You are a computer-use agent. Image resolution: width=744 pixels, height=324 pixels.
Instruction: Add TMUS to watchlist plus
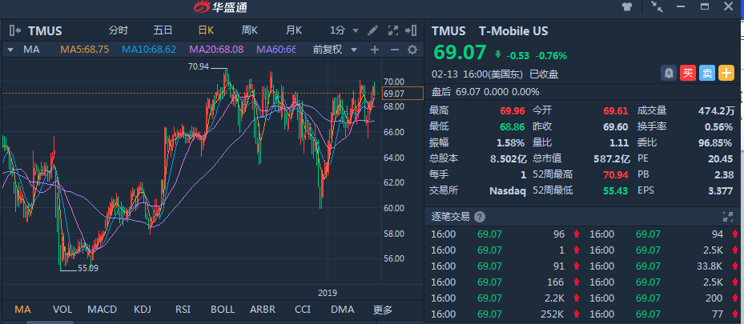coord(726,73)
